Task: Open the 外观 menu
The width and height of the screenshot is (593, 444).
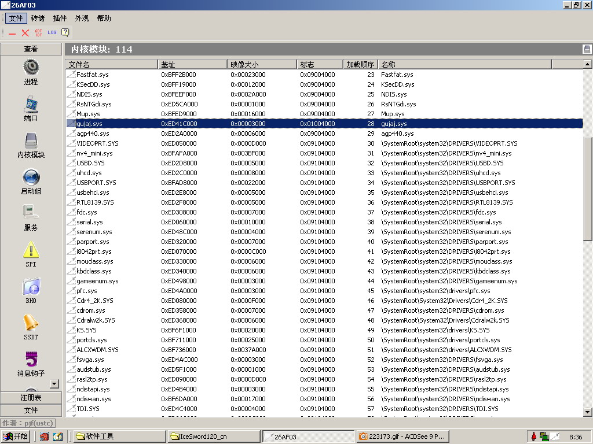Action: [x=82, y=18]
